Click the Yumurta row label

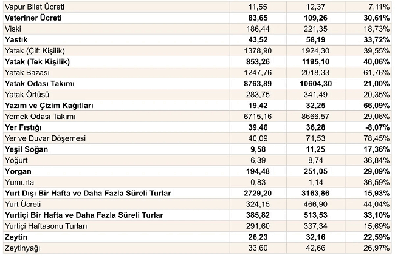pyautogui.click(x=19, y=182)
